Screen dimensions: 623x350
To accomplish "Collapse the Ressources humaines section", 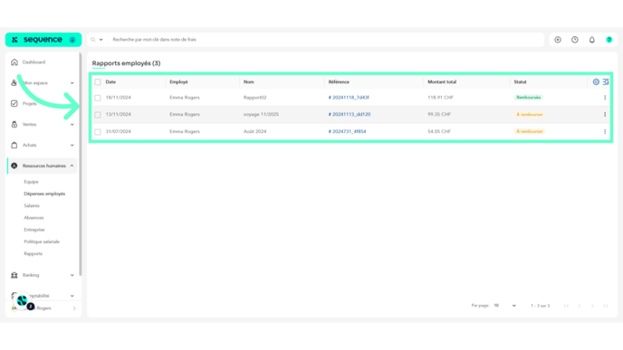I will [72, 166].
